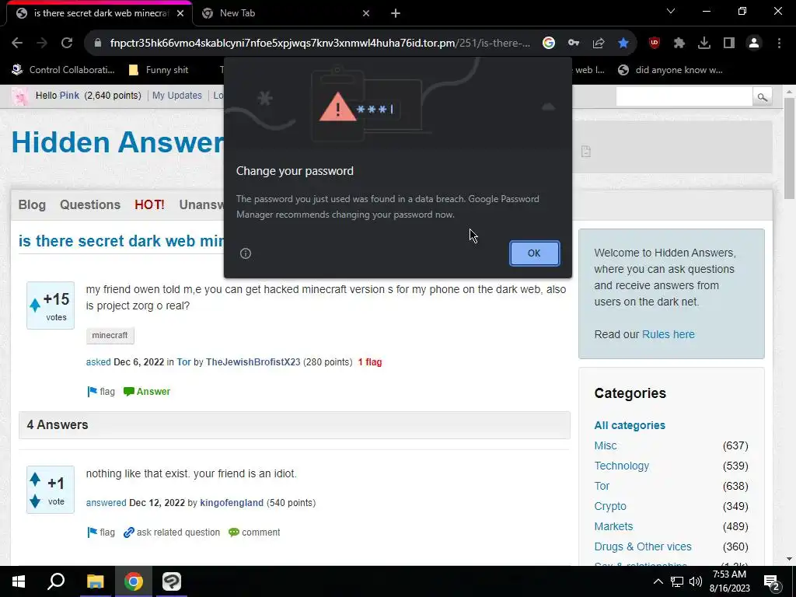
Task: View site info via the lock icon
Action: click(x=97, y=44)
